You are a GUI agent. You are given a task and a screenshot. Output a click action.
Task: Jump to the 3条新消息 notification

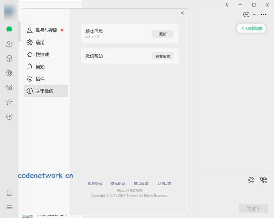click(252, 28)
